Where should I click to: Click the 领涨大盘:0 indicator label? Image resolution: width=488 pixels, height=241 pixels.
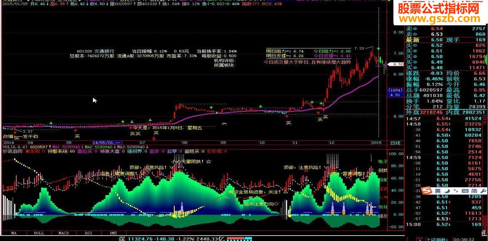pos(113,151)
